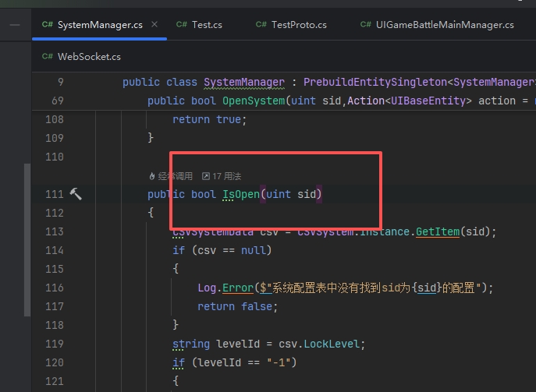Close the SystemManager.cs tab
The width and height of the screenshot is (536, 392).
coord(154,25)
